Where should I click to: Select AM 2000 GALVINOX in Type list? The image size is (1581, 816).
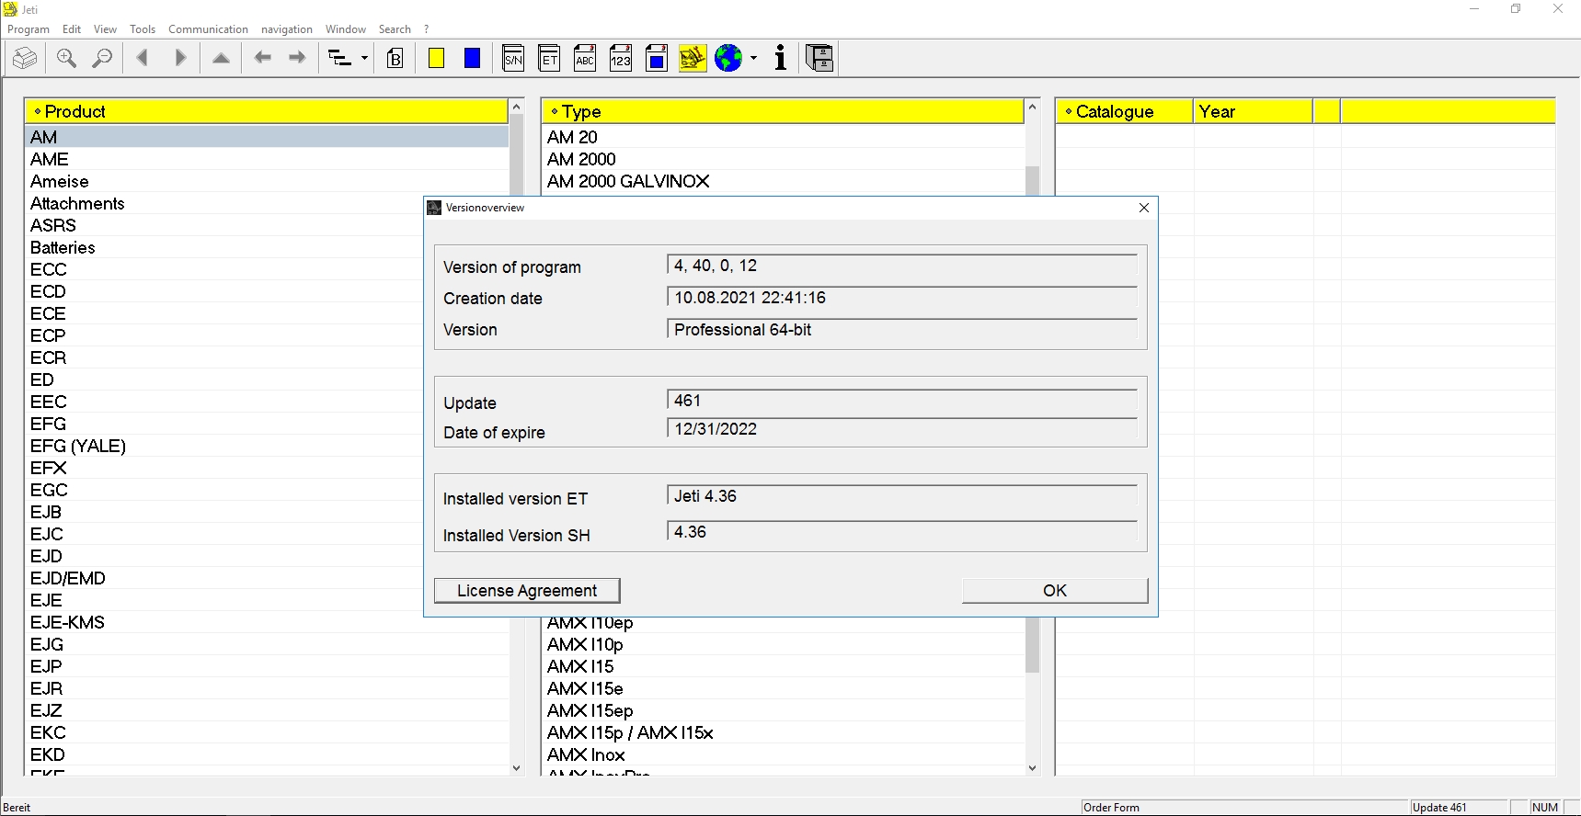pyautogui.click(x=783, y=181)
